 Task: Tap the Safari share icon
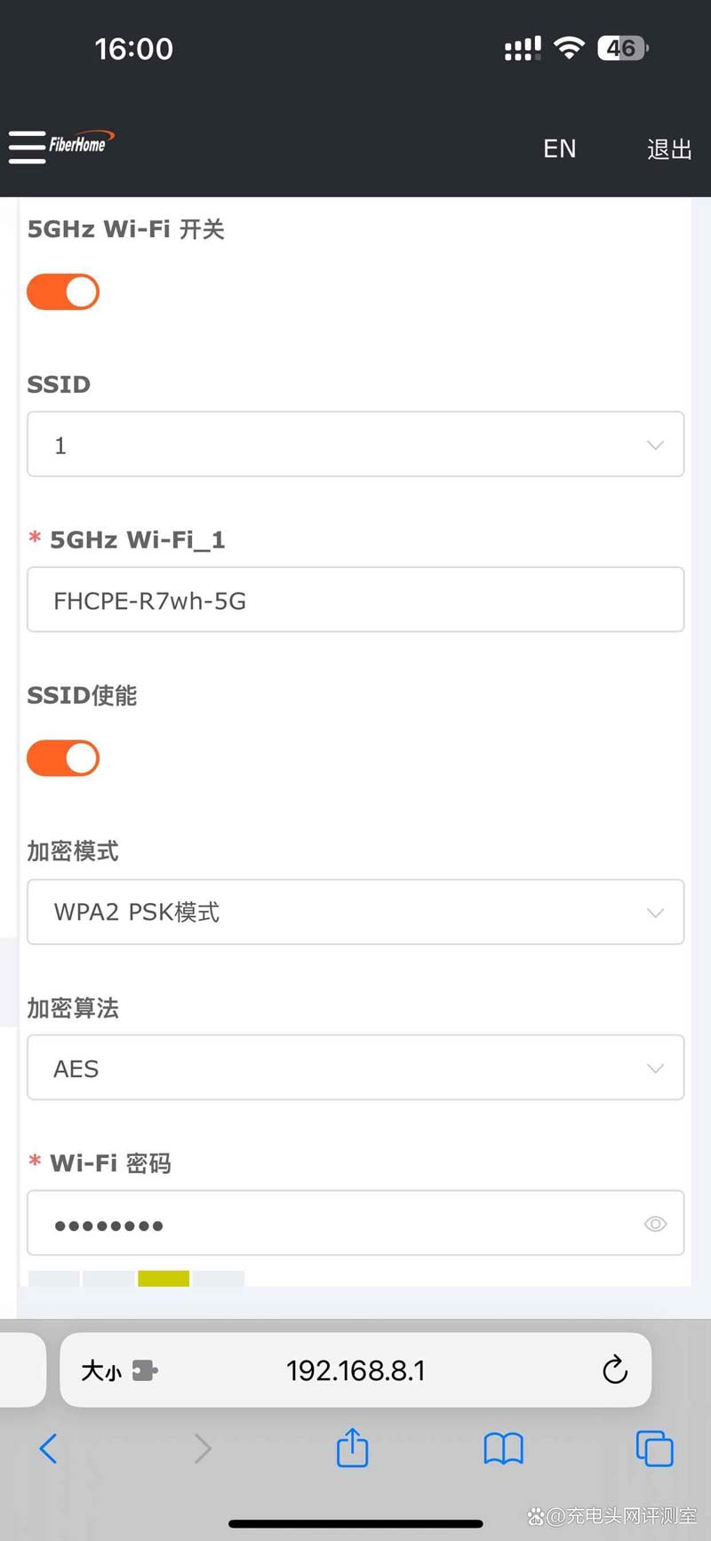coord(352,1448)
